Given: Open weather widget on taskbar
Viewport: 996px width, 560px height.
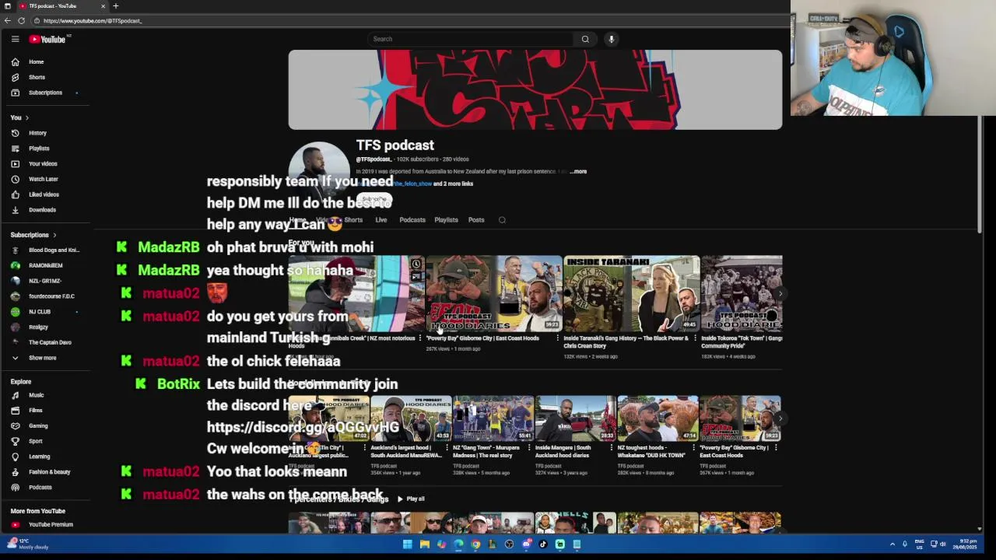Looking at the screenshot, I should click(29, 544).
